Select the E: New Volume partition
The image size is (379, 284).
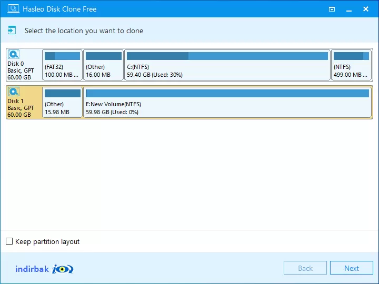227,102
